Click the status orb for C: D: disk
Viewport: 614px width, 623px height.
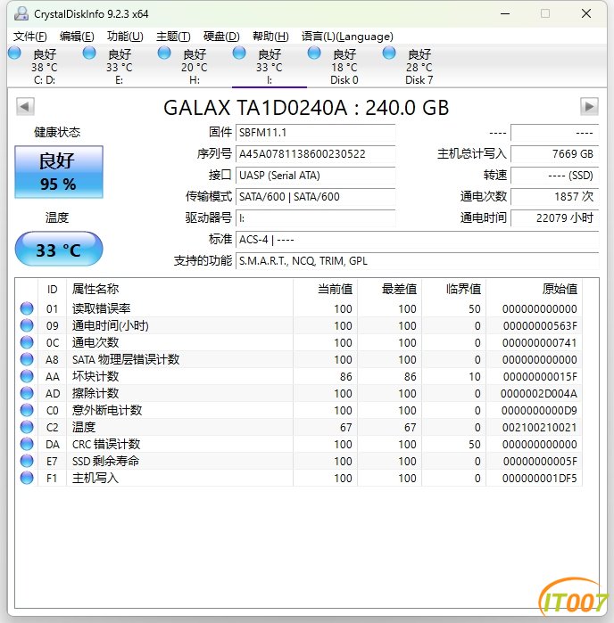[14, 53]
